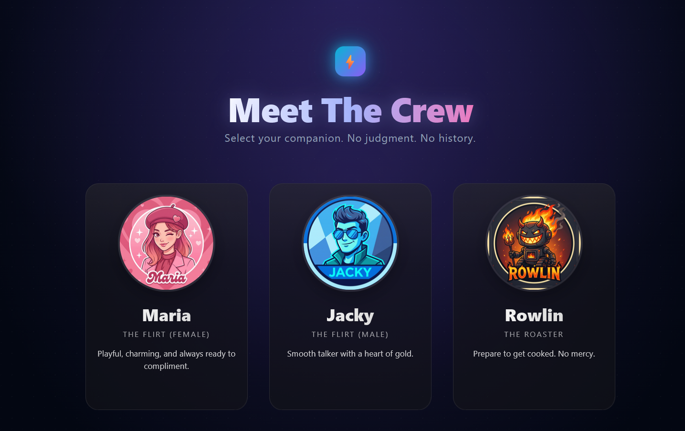
Task: Click the empty lower area of Maria's card
Action: click(167, 390)
